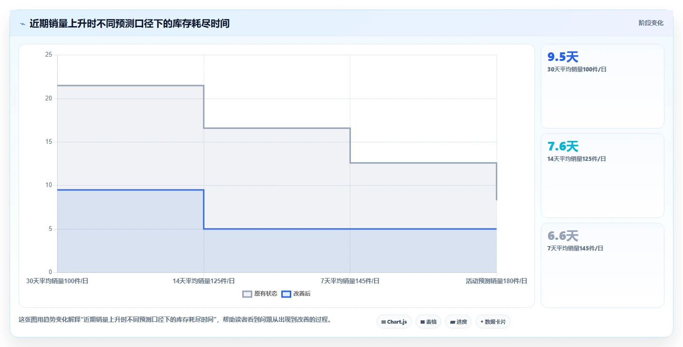Open the 6.6天 data card
683x347 pixels.
(x=602, y=265)
